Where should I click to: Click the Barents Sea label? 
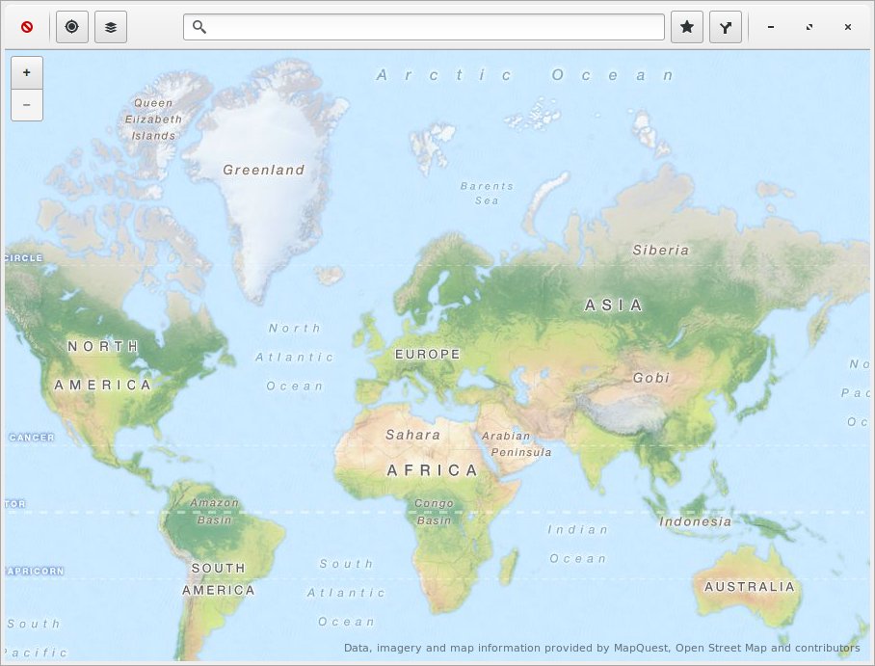487,193
